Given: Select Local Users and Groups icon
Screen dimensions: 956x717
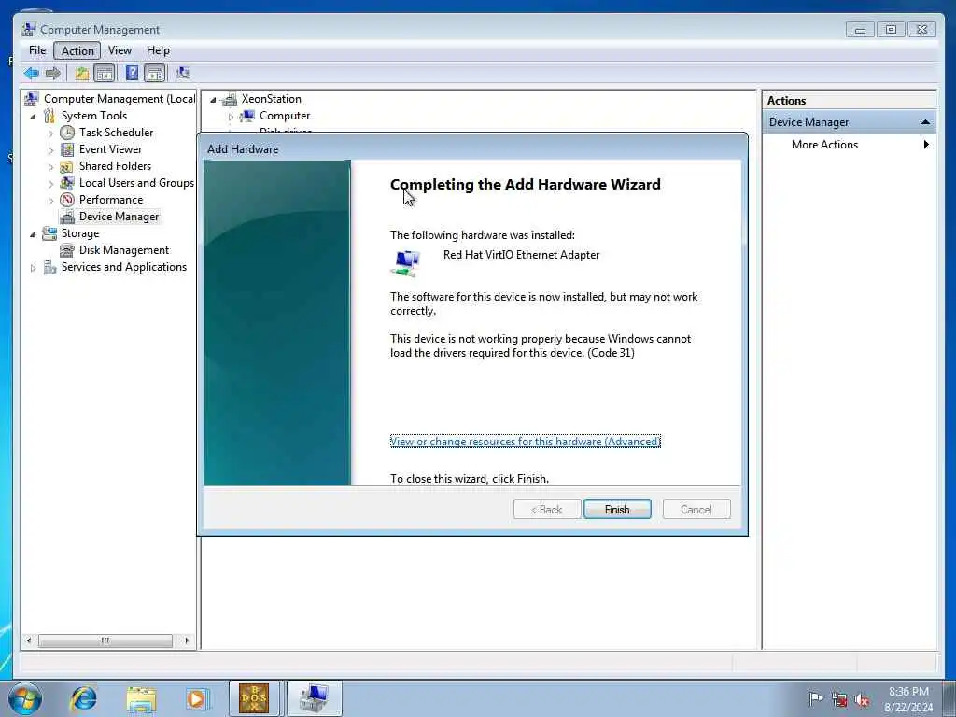Looking at the screenshot, I should [x=67, y=183].
